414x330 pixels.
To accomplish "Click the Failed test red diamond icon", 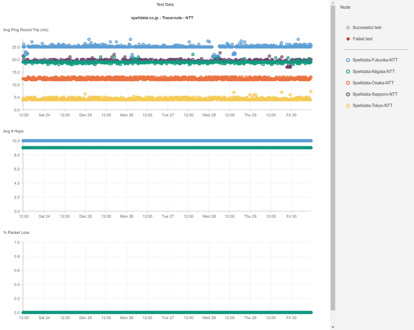I will [x=348, y=39].
